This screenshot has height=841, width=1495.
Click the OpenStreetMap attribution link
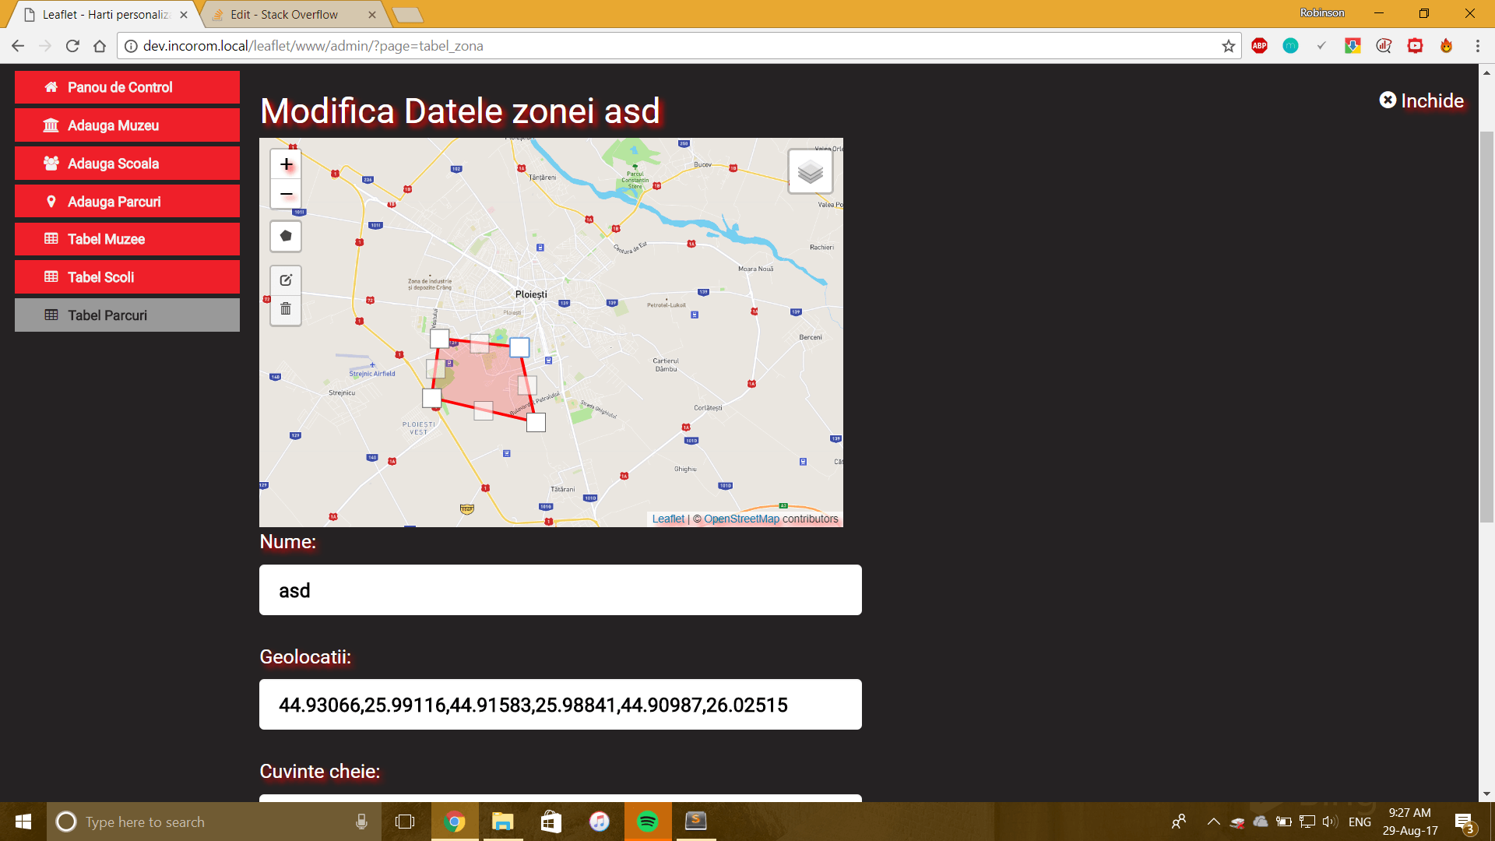pos(741,519)
